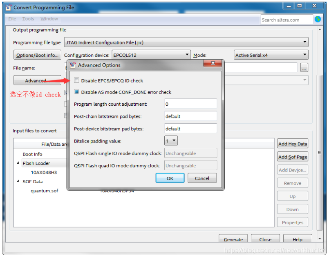Select the SOF Data row
Image resolution: width=329 pixels, height=258 pixels.
[33, 182]
